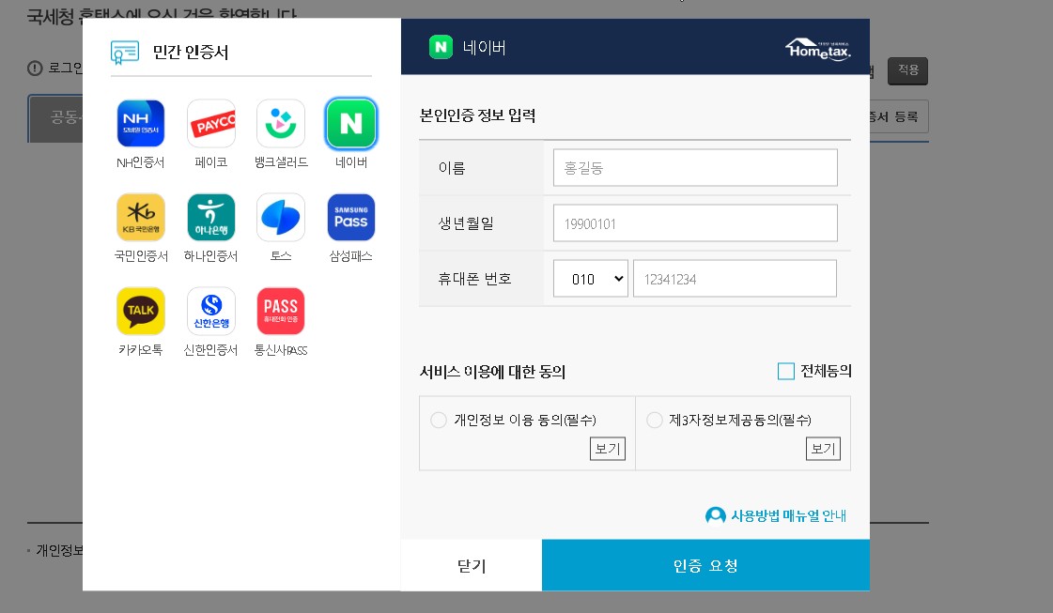
Task: Select the 카카오톡 authentication icon
Action: [x=140, y=311]
